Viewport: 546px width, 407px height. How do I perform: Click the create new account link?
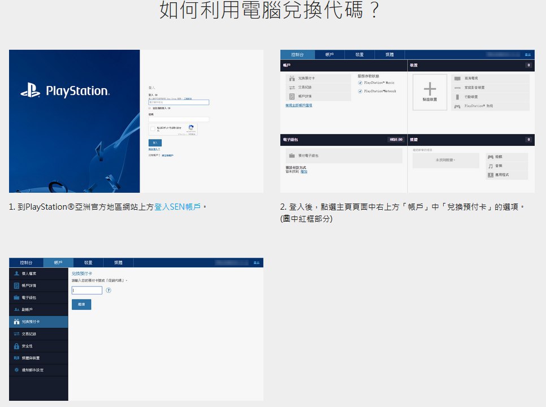point(167,155)
